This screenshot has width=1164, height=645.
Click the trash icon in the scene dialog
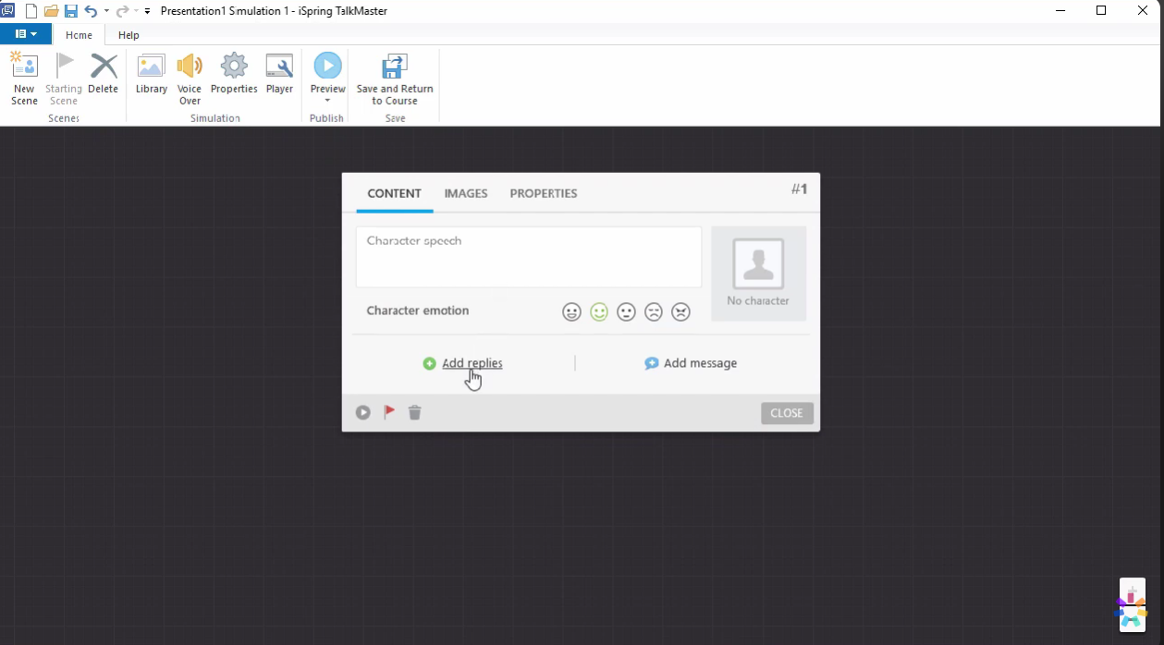coord(414,412)
